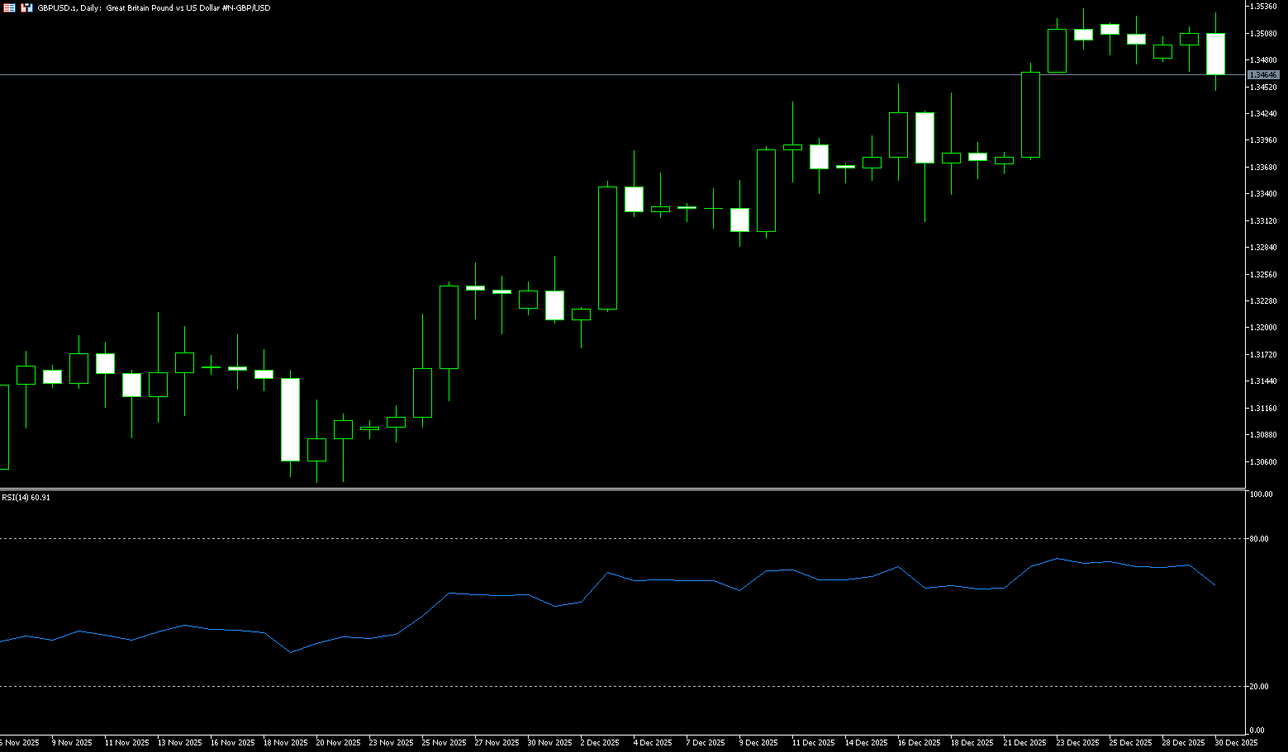Click the 1.35360 price axis label

click(1264, 7)
